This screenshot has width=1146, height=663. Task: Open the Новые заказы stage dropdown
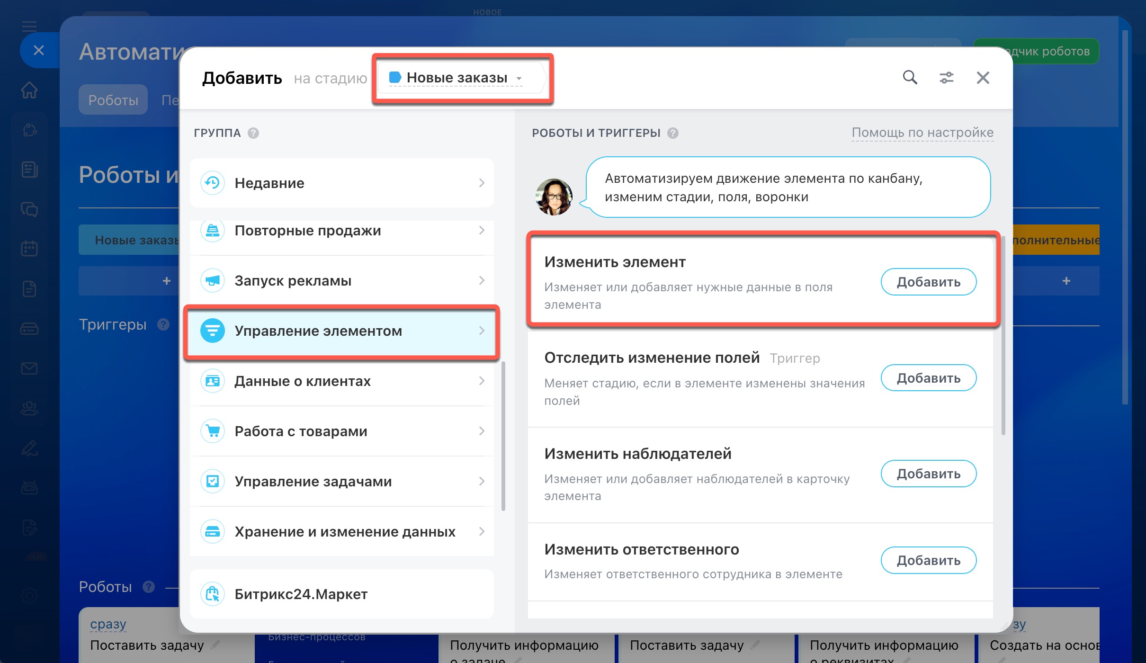click(456, 78)
